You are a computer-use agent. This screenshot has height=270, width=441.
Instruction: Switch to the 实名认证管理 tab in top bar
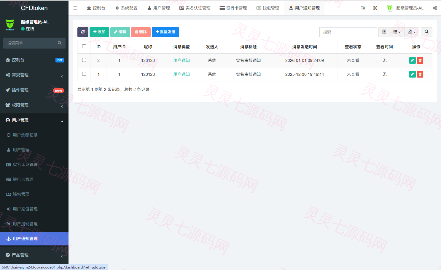[x=195, y=8]
